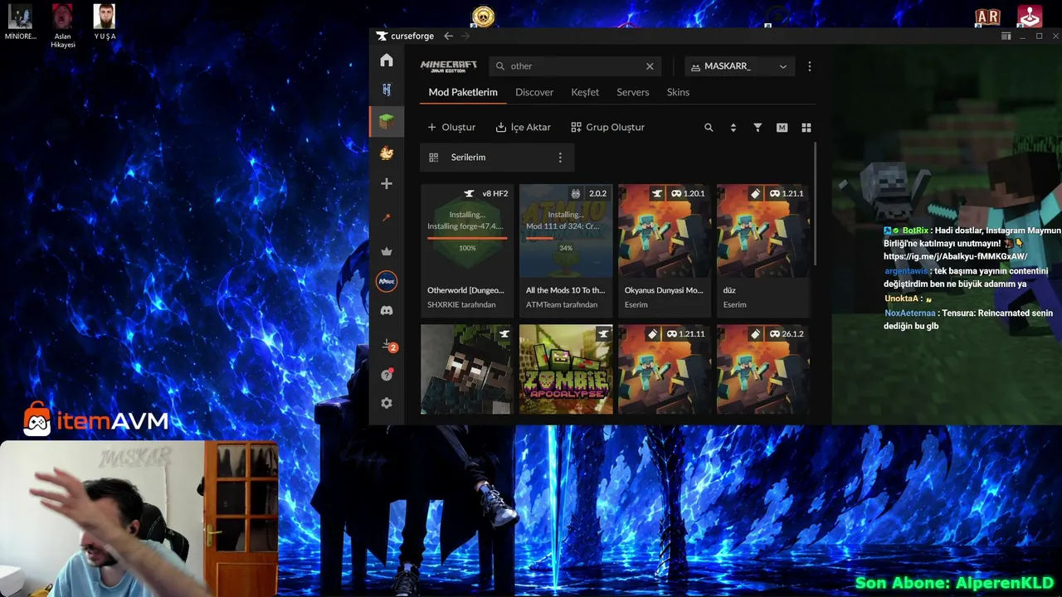Switch to Mod Paketlerim tab
The width and height of the screenshot is (1062, 597).
tap(463, 92)
